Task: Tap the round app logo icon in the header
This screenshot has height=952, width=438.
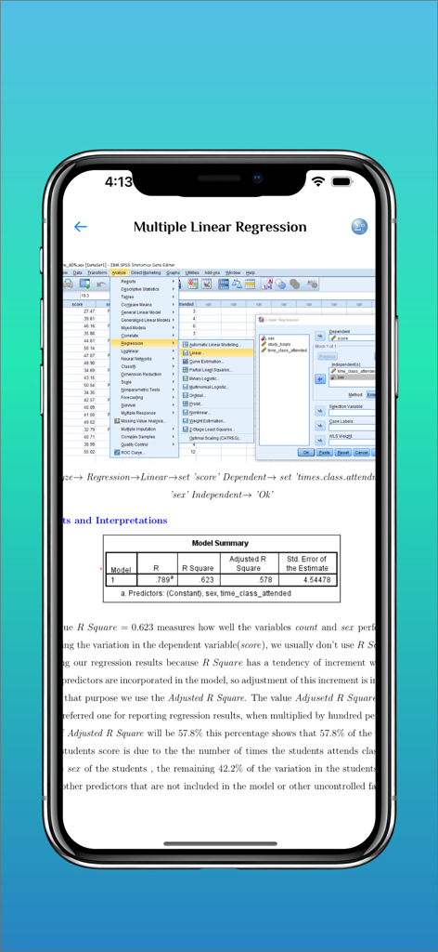Action: coord(359,227)
